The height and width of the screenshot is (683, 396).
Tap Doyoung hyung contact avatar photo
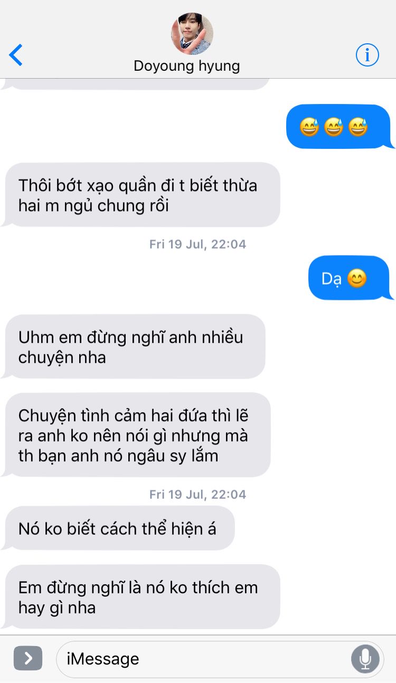(x=192, y=34)
